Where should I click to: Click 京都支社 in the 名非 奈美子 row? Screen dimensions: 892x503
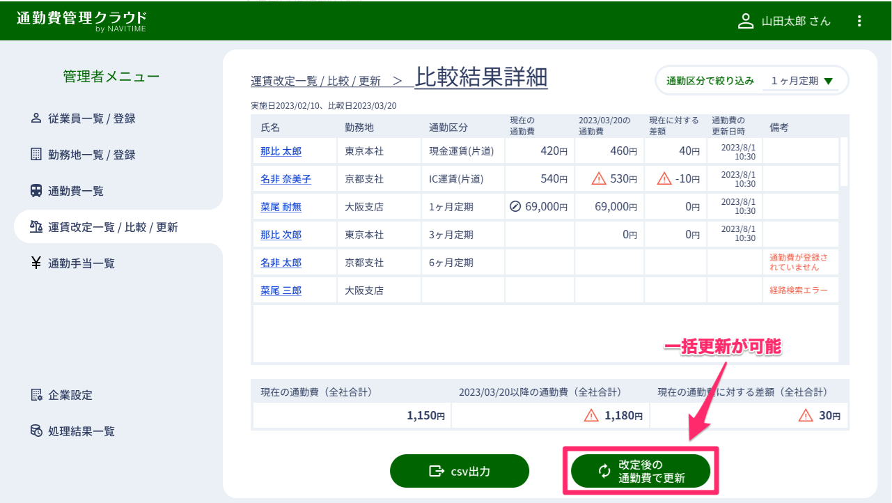click(365, 179)
